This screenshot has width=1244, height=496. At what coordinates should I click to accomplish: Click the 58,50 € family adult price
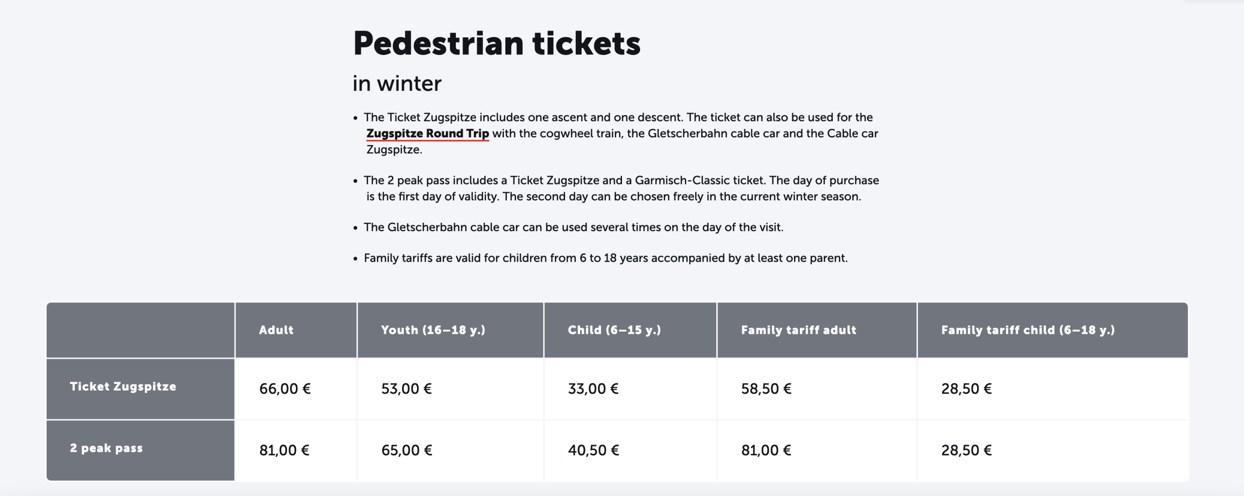[766, 389]
